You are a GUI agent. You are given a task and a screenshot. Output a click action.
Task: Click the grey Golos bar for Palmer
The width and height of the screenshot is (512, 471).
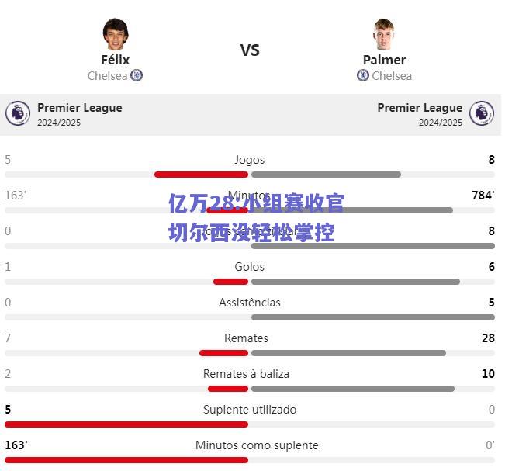point(355,282)
